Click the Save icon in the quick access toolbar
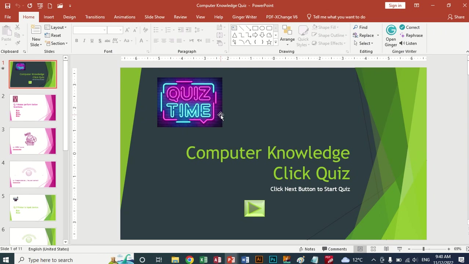The width and height of the screenshot is (469, 264). 7,5
